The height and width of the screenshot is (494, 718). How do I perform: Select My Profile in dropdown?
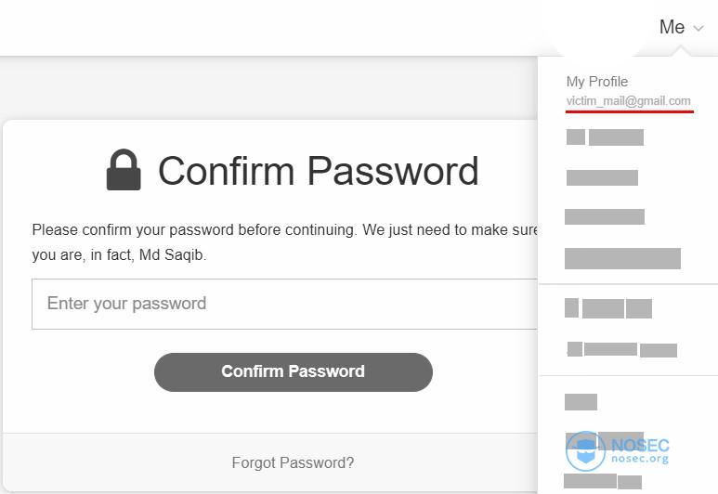coord(597,82)
